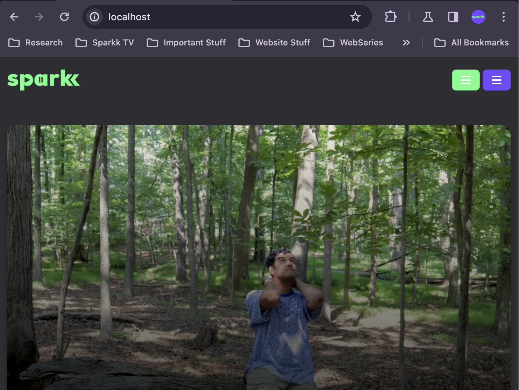Open the sparkk profile avatar menu

pyautogui.click(x=478, y=17)
